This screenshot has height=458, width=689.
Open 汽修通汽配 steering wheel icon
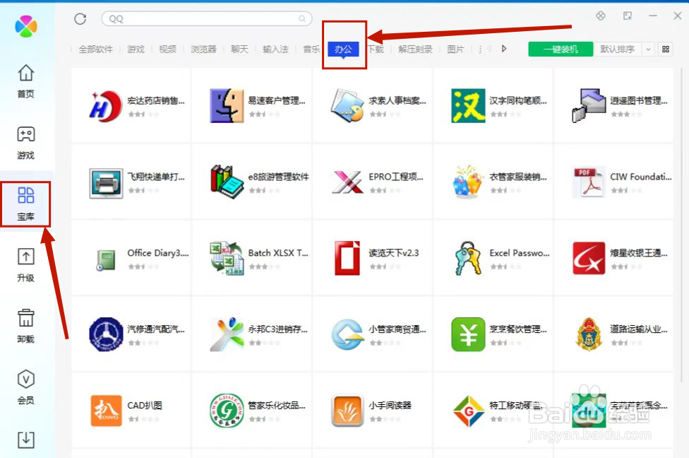pyautogui.click(x=106, y=334)
